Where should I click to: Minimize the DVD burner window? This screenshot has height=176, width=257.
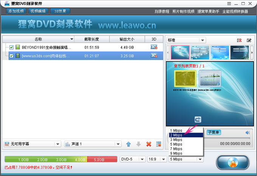pyautogui.click(x=236, y=4)
